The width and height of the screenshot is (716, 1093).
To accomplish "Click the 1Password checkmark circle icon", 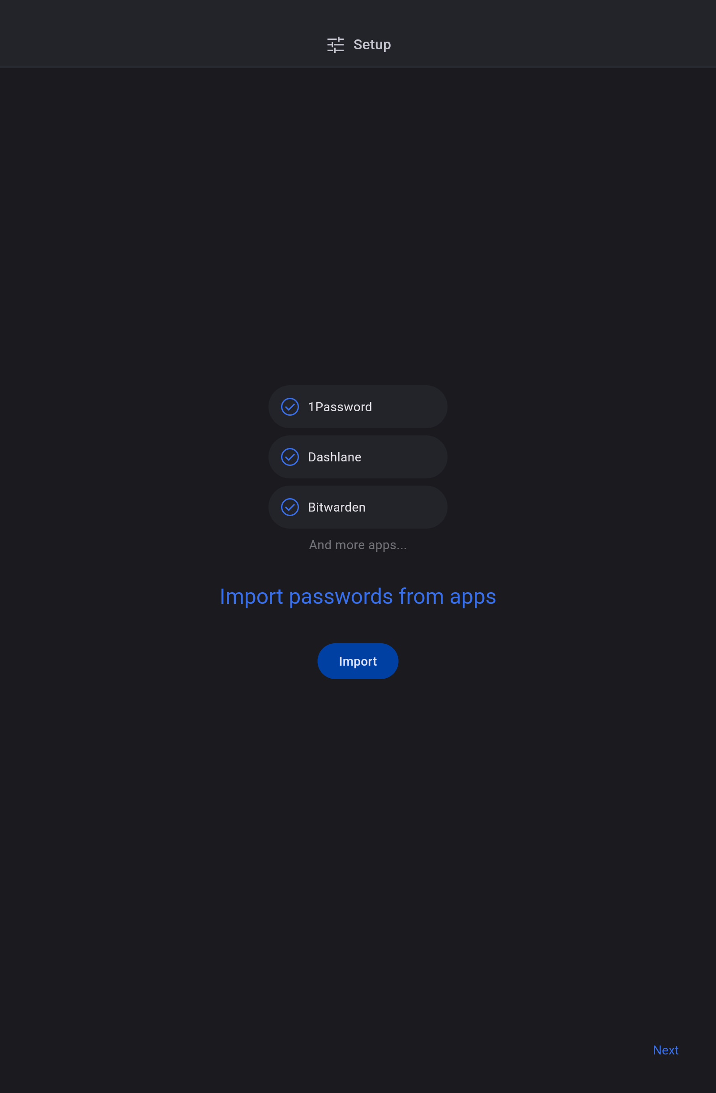I will (x=290, y=407).
